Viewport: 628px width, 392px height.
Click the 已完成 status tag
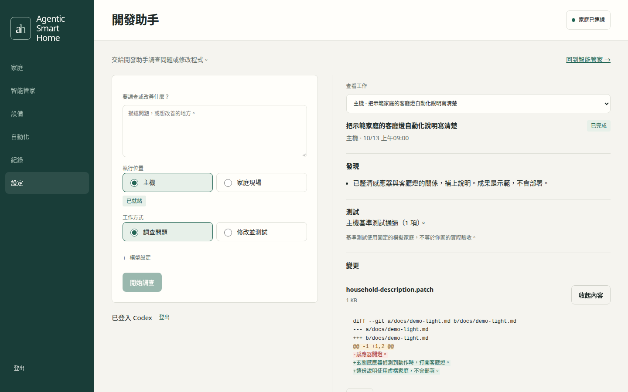598,126
